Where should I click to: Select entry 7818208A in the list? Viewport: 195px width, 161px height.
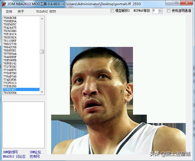pos(21,93)
